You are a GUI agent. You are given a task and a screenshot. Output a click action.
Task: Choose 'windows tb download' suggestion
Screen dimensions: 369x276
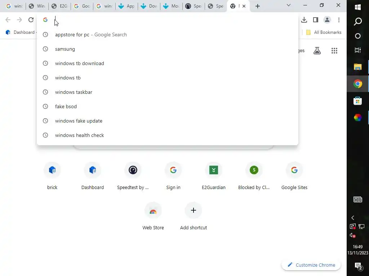point(167,63)
